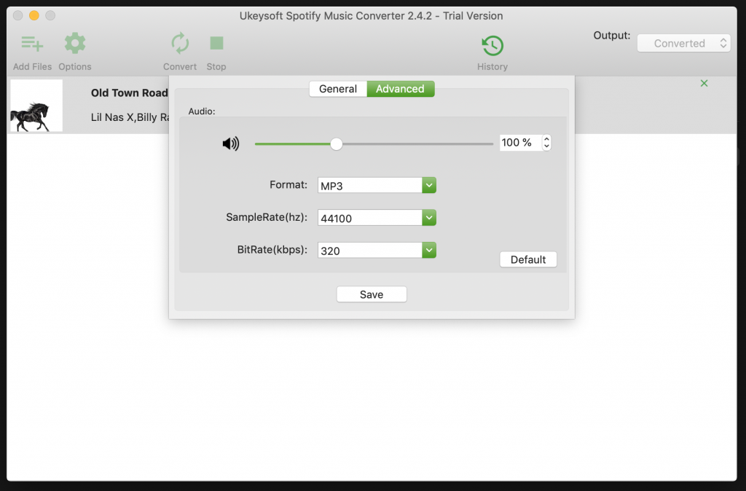Select the Advanced tab
The height and width of the screenshot is (491, 746).
point(401,88)
